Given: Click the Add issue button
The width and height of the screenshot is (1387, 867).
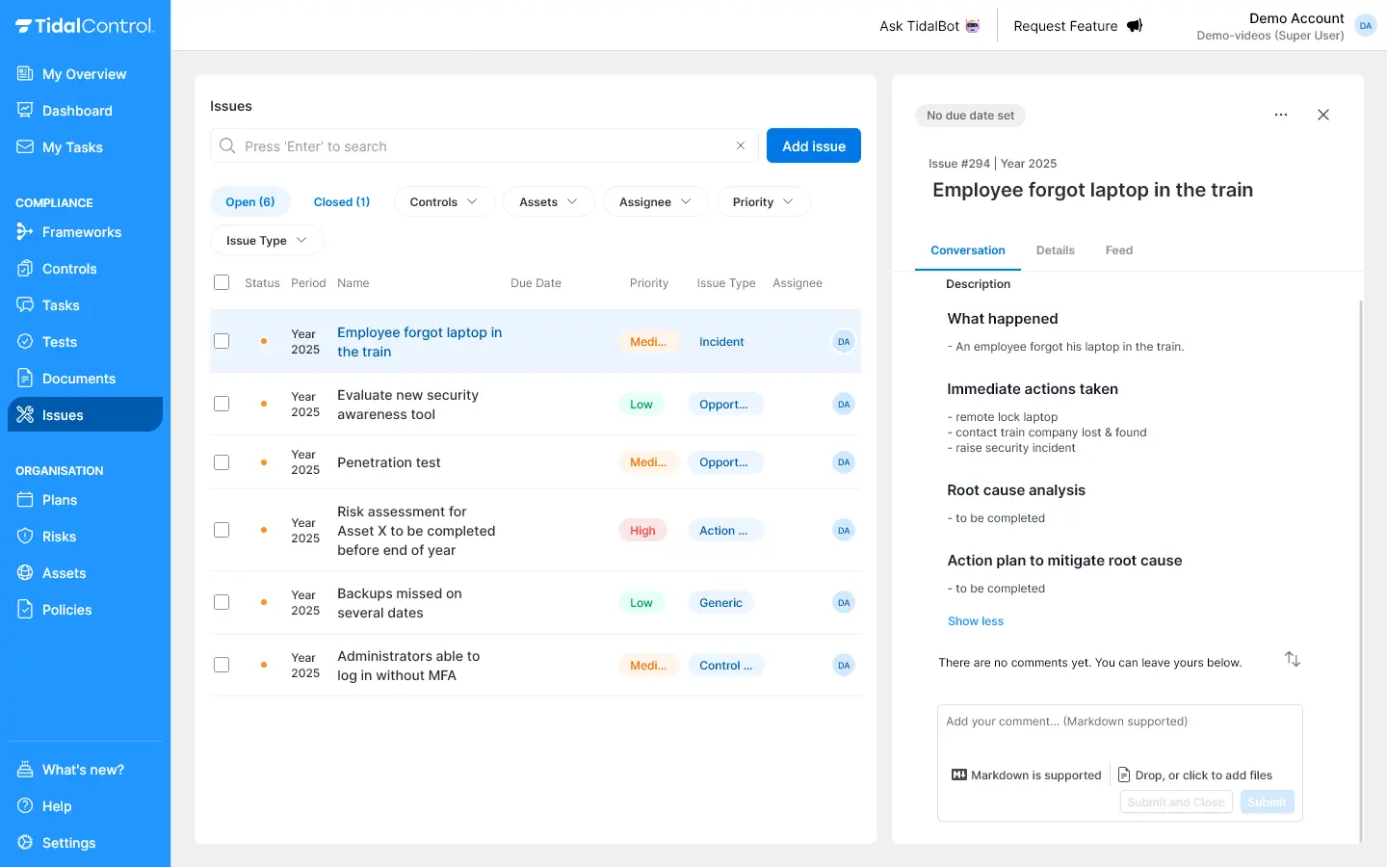Looking at the screenshot, I should pyautogui.click(x=813, y=146).
